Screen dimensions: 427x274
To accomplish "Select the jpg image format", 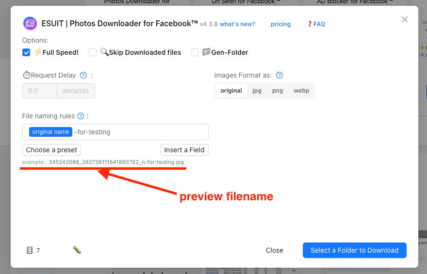I will click(x=257, y=91).
